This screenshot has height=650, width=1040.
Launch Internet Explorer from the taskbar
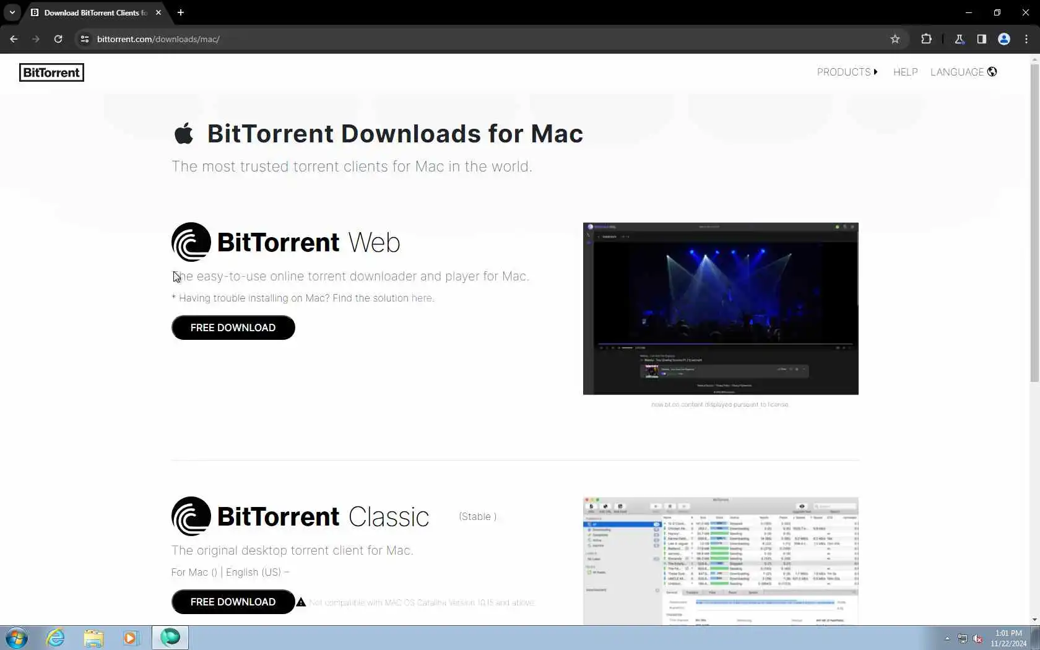(55, 638)
